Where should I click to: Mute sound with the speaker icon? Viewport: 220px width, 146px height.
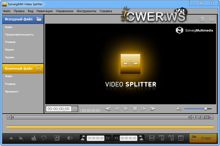tap(179, 109)
